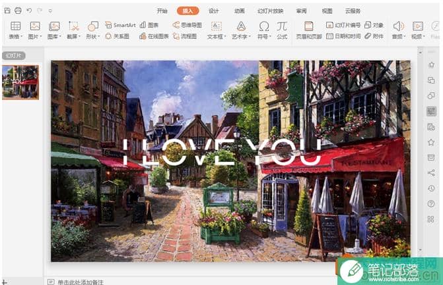The height and width of the screenshot is (285, 443).
Task: Insert an 在线图表 online chart
Action: pos(154,36)
